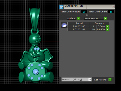Click the Diamond column header
The width and height of the screenshot is (121, 91).
coord(100,23)
